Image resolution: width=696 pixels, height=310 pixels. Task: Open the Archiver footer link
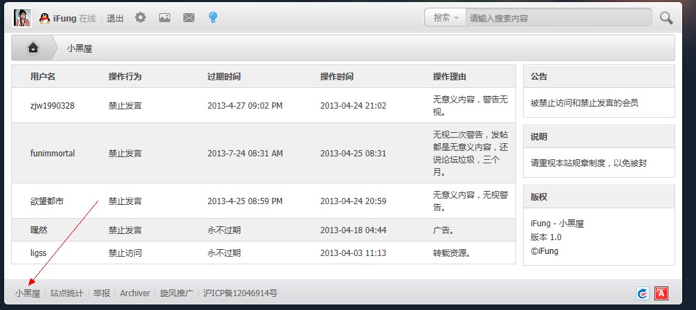pos(135,293)
